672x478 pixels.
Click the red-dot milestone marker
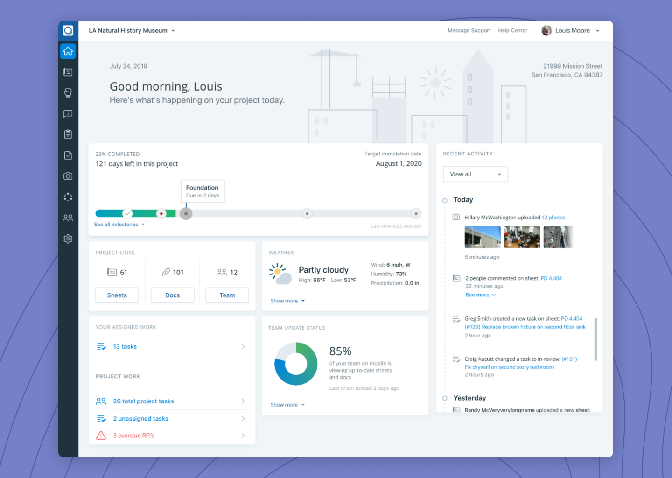pyautogui.click(x=161, y=214)
